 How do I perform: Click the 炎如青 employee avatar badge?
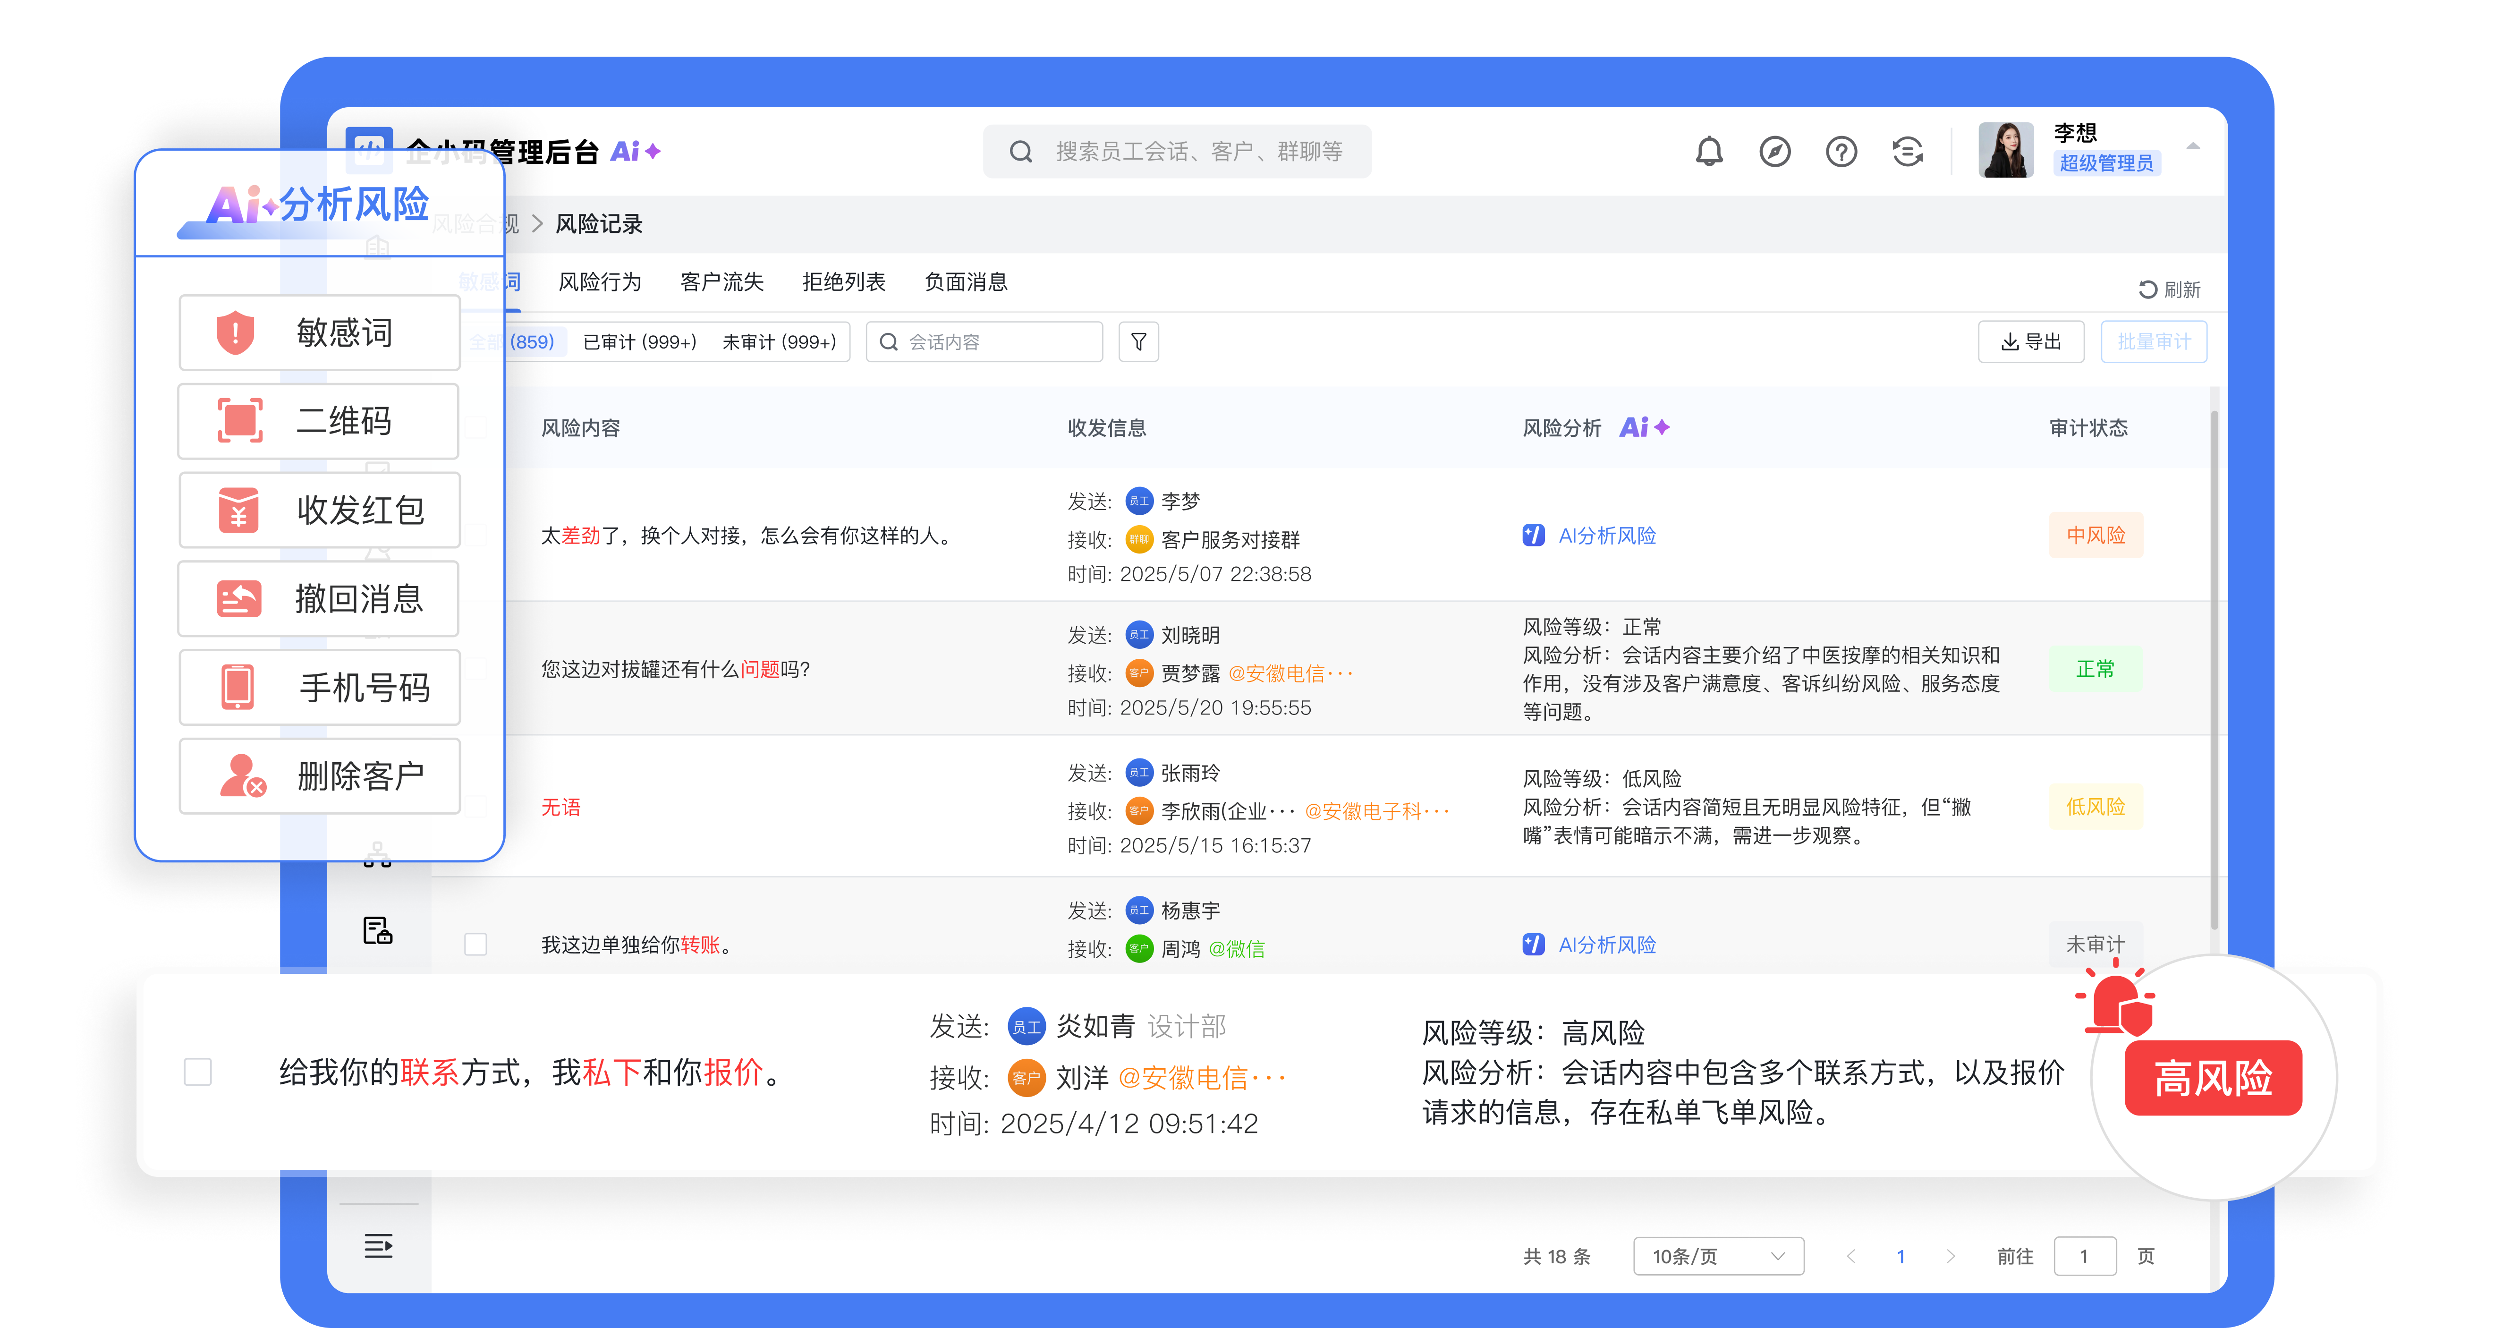[1026, 1027]
